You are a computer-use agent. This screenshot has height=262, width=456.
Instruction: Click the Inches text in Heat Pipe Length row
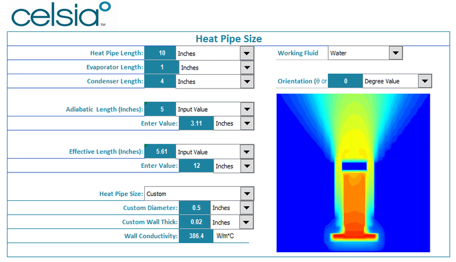click(186, 54)
